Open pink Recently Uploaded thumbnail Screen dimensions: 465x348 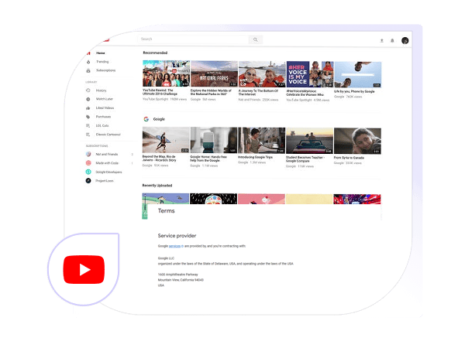point(262,200)
